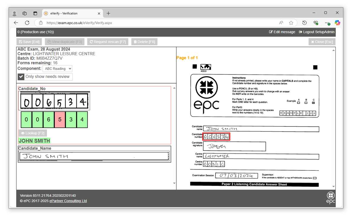Select the green digit box containing 3
The image size is (355, 215).
(x=71, y=120)
